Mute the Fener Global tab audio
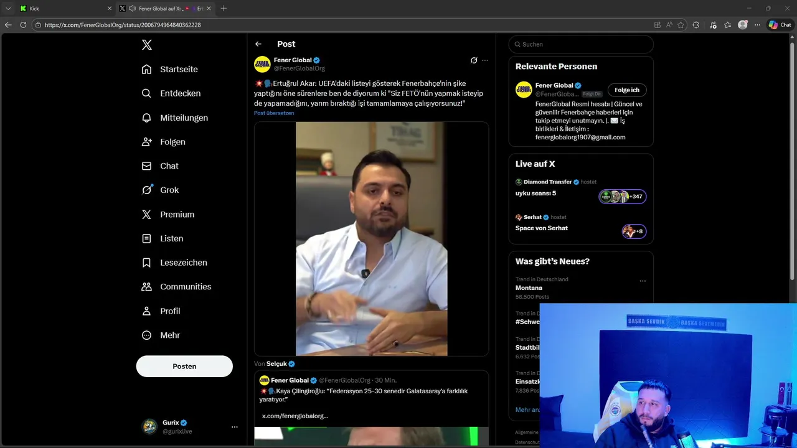This screenshot has width=797, height=448. 132,9
